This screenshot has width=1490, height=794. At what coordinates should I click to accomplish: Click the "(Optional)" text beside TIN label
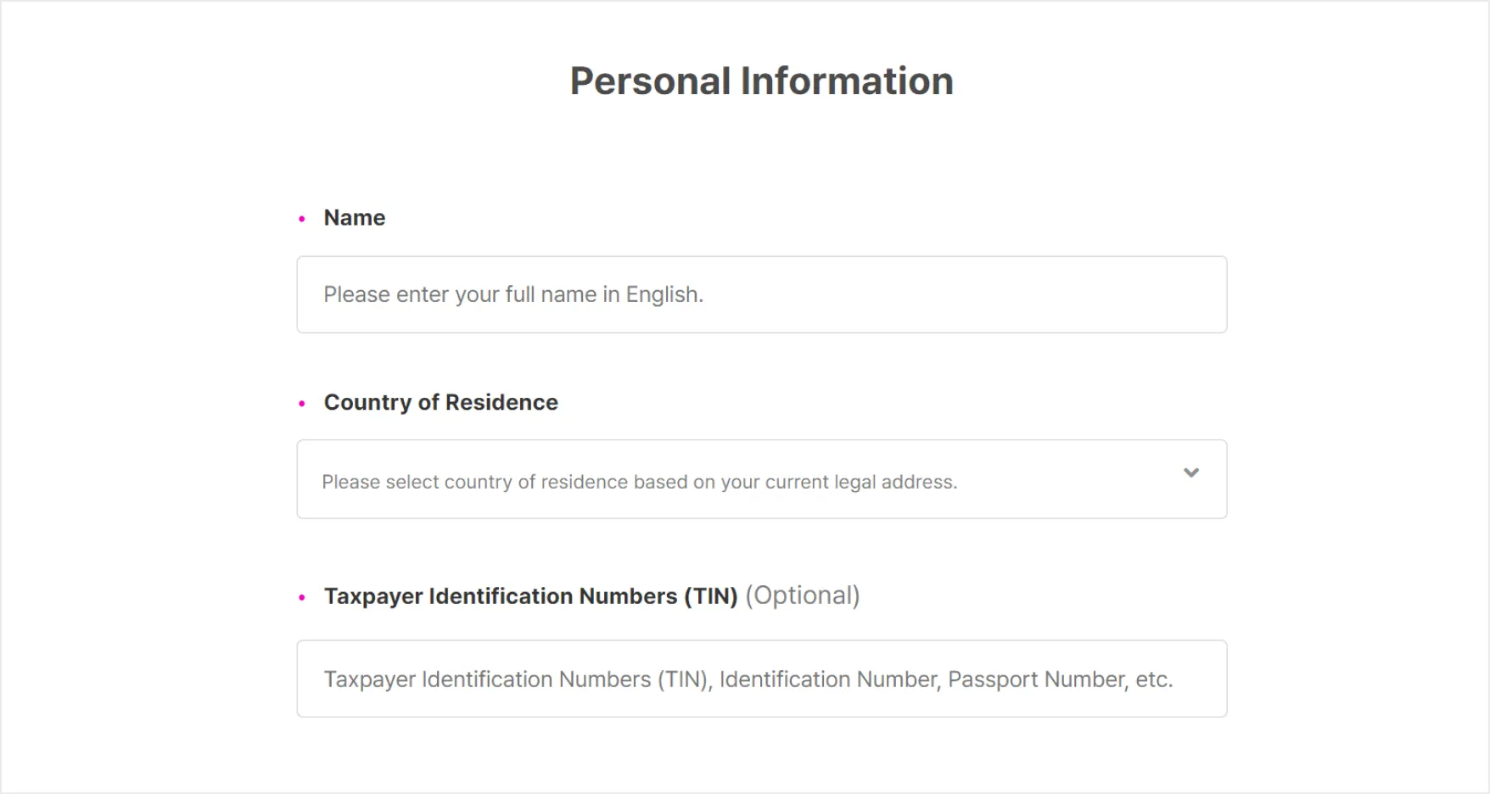click(x=803, y=595)
